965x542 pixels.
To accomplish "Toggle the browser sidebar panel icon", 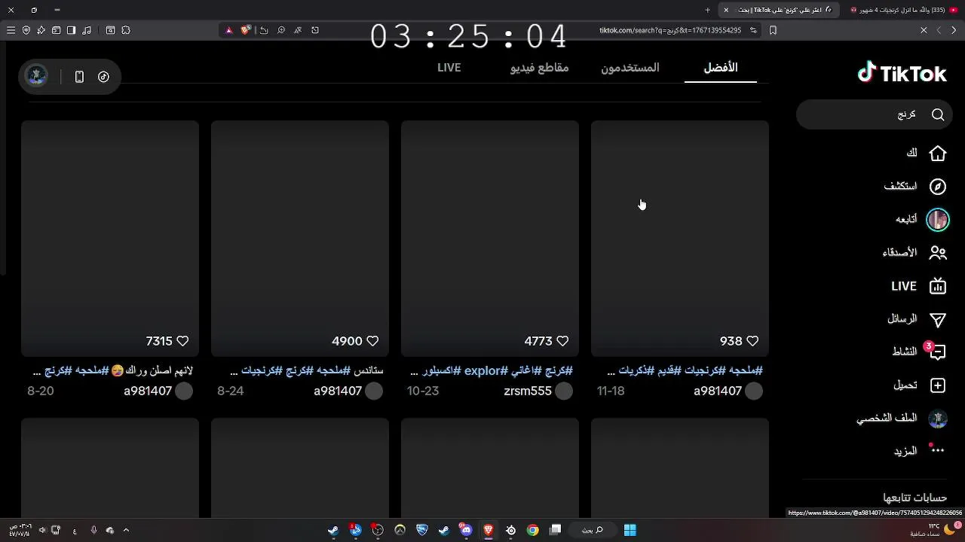I will [x=72, y=30].
